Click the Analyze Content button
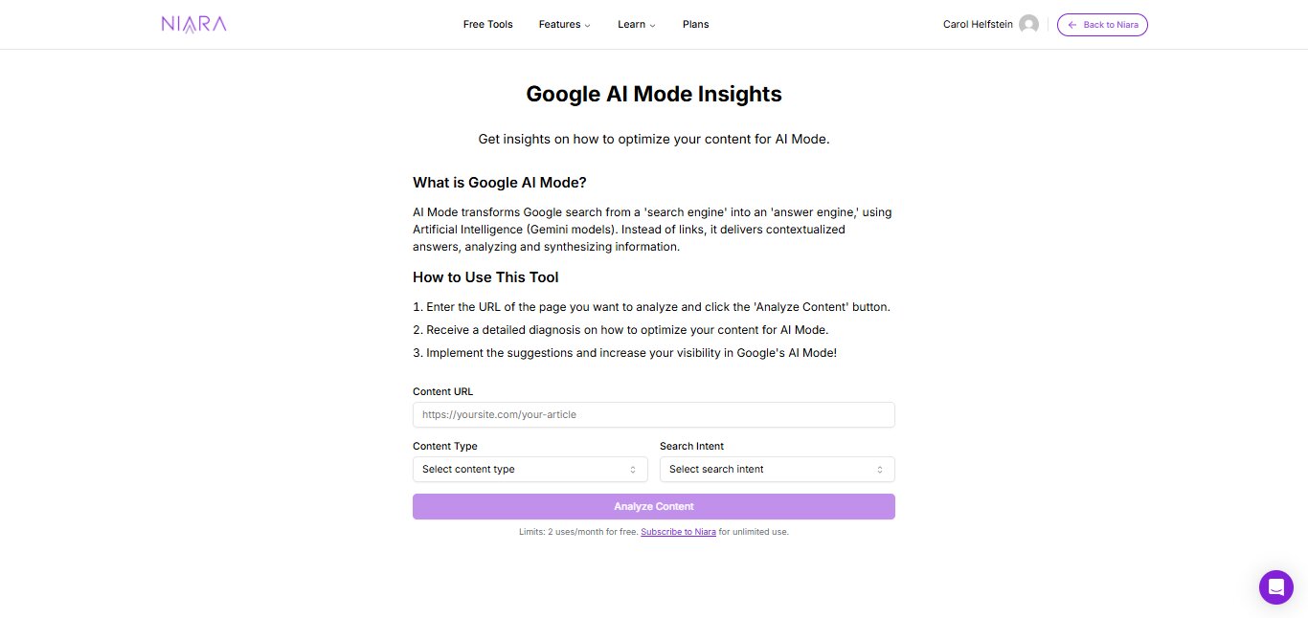 (654, 506)
